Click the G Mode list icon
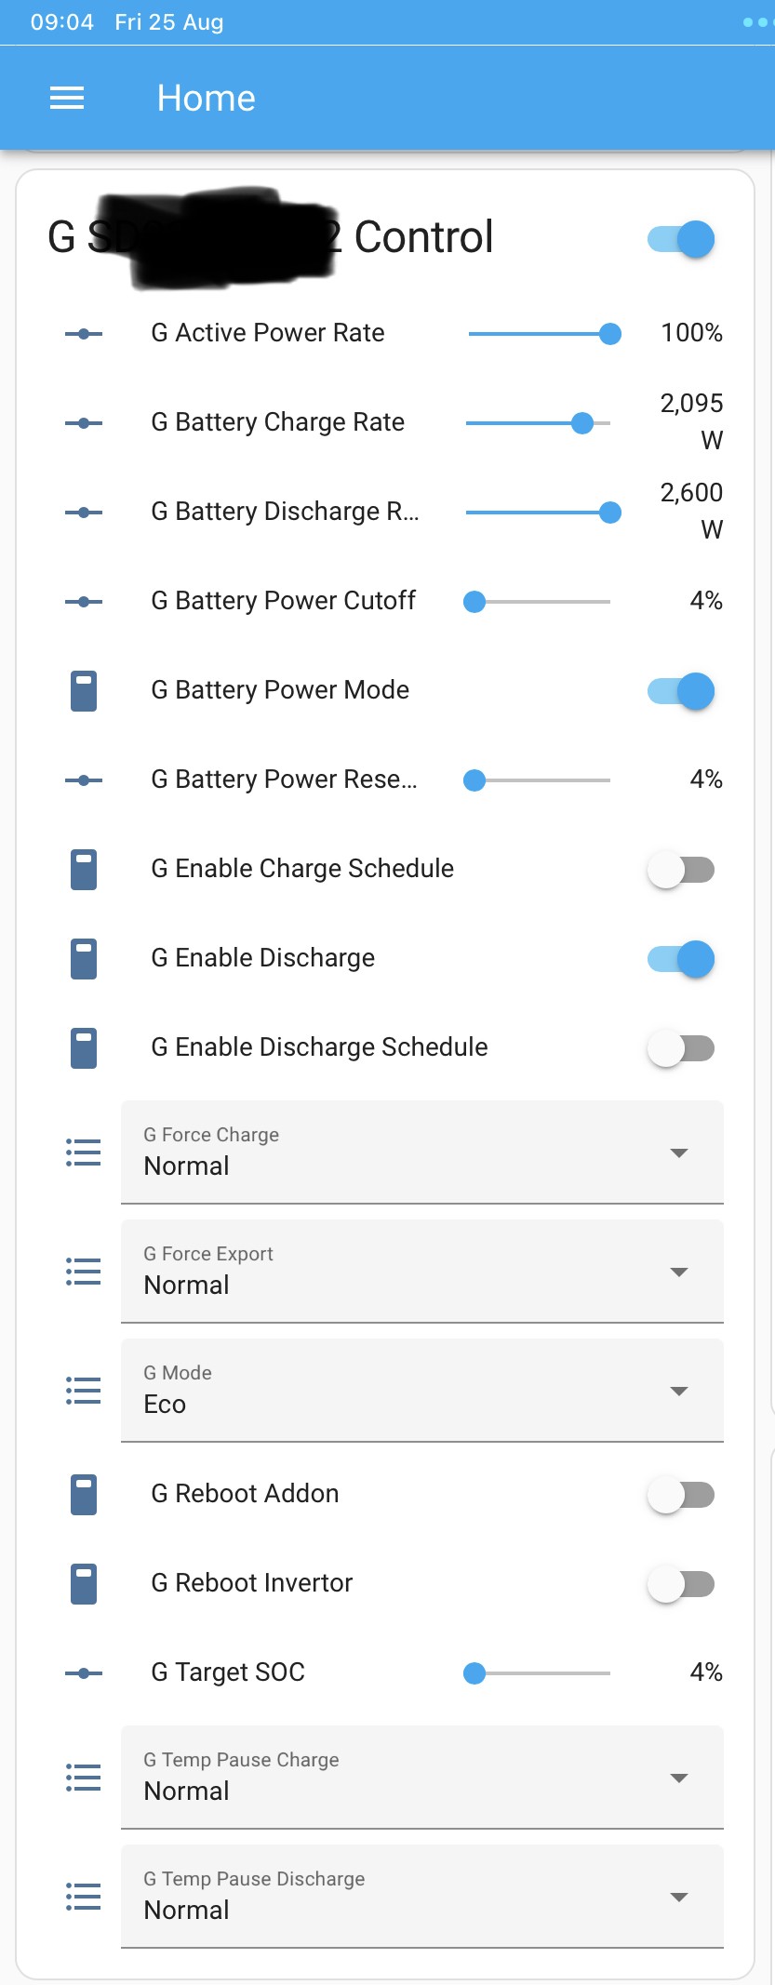775x1985 pixels. 84,1391
